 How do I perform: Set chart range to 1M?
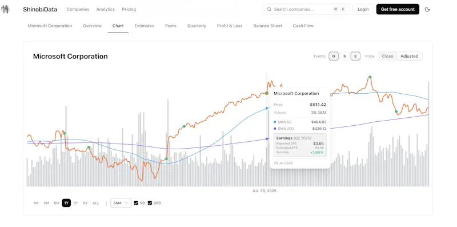pos(36,203)
